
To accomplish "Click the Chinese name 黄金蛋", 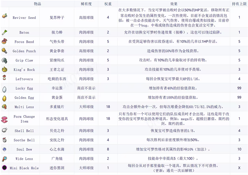I will (x=57, y=97).
